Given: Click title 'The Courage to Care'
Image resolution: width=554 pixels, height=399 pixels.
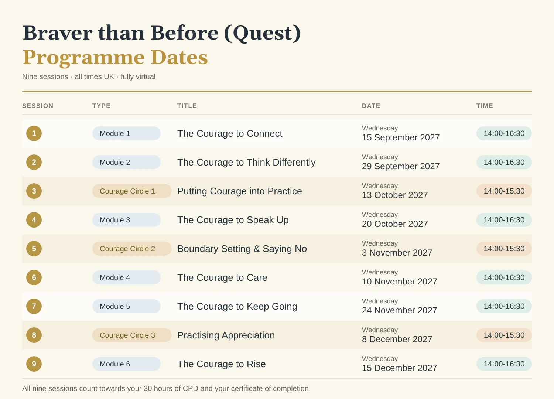Looking at the screenshot, I should 222,277.
